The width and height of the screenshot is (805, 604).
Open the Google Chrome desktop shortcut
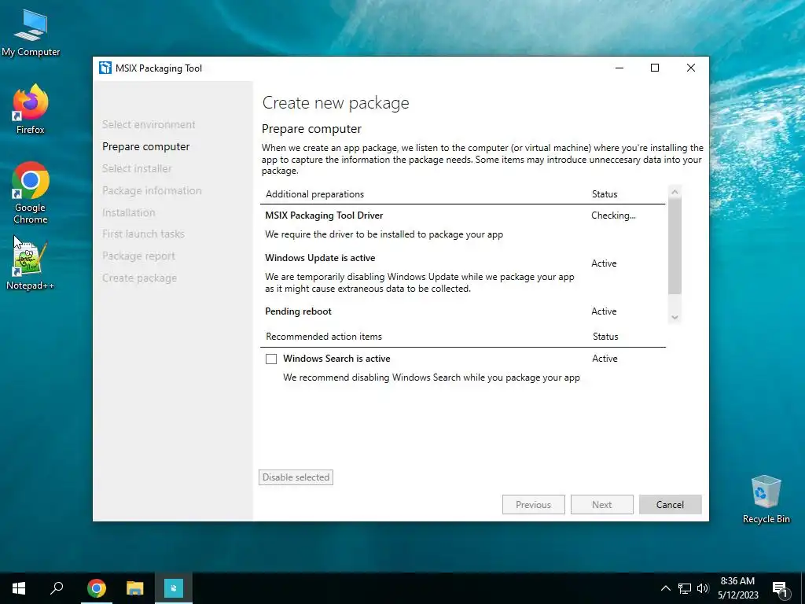click(31, 193)
